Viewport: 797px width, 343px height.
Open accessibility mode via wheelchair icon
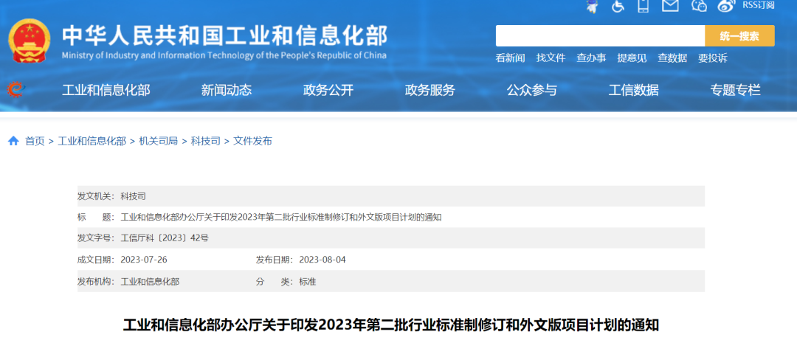(618, 6)
